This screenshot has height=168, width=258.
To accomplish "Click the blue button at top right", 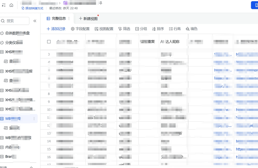I will (x=255, y=5).
